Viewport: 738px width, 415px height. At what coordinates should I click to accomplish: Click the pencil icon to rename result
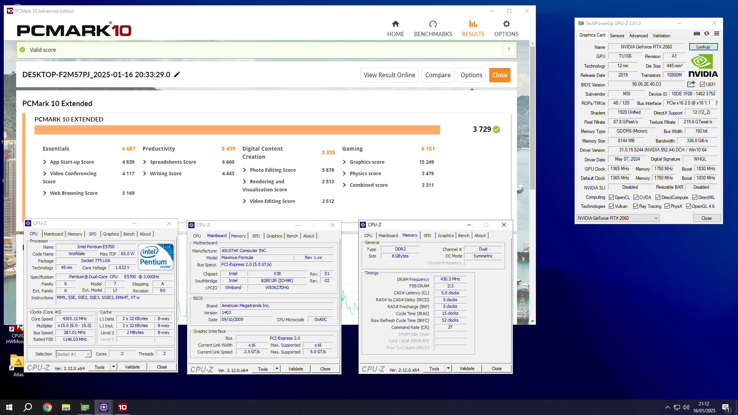(177, 75)
